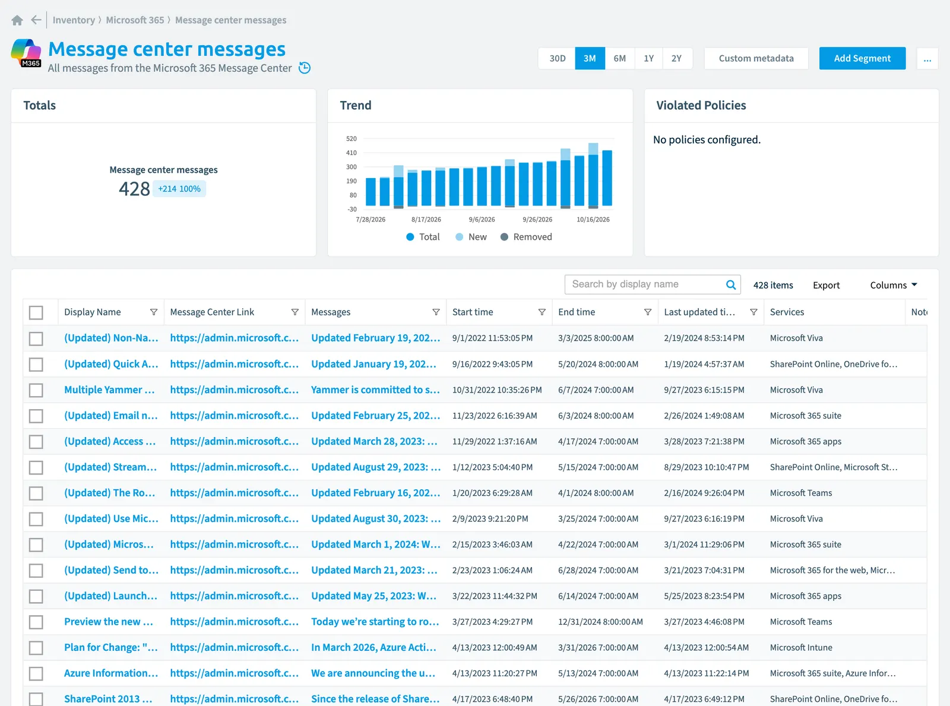Screen dimensions: 950x706
Task: Click the search magnifier icon
Action: pos(731,285)
